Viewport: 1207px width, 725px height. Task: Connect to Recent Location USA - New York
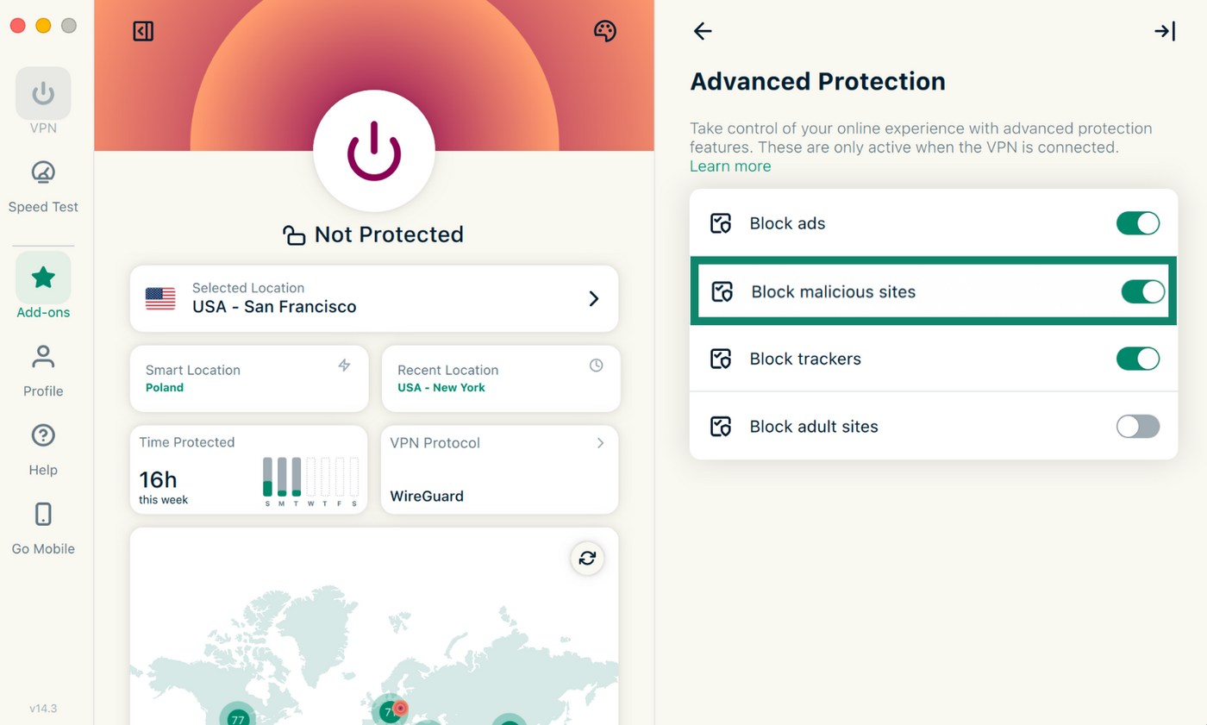tap(501, 378)
